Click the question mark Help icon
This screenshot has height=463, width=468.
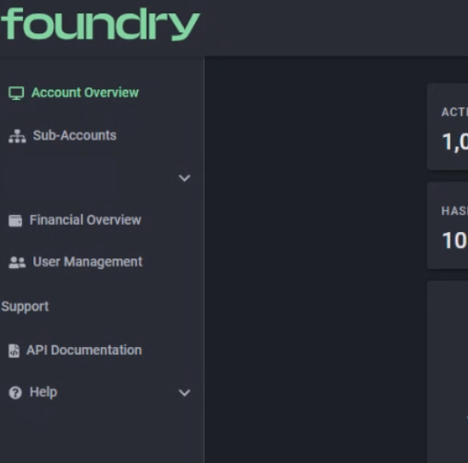[x=15, y=393]
